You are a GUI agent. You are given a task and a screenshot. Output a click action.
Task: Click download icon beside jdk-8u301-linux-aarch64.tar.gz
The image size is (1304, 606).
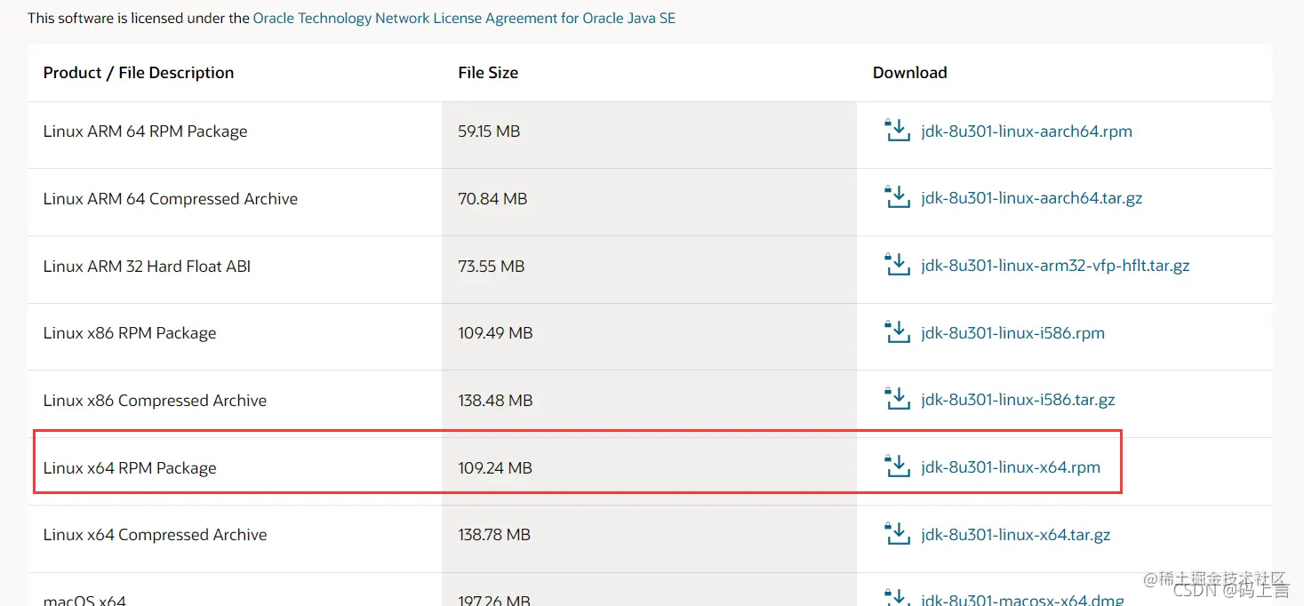(898, 197)
